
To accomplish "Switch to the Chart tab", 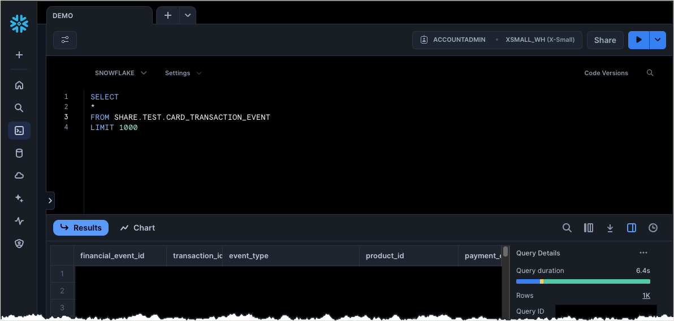I will 137,228.
